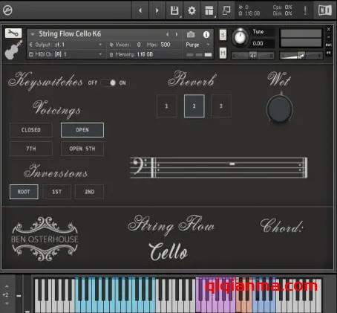Choose Reverb preset 2

tap(194, 106)
